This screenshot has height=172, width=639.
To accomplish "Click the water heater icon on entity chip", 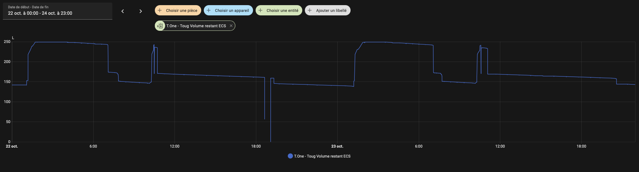I will 160,26.
